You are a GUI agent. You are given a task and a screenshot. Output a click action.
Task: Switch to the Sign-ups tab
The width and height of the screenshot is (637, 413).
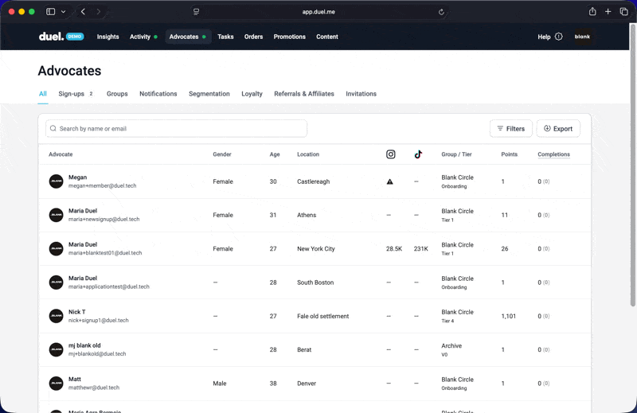[72, 94]
